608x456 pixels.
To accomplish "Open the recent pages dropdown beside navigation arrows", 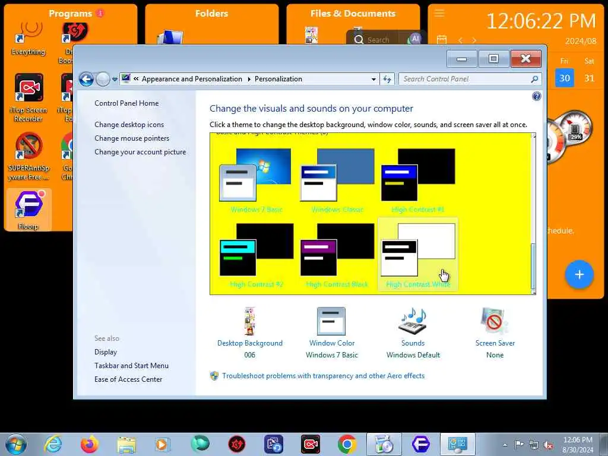I will click(115, 80).
